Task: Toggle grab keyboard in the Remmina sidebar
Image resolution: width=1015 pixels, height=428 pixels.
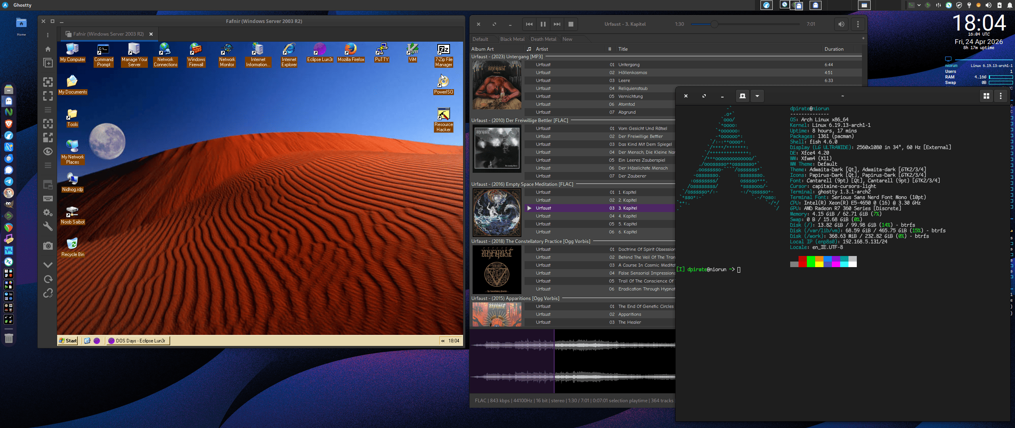Action: pyautogui.click(x=48, y=199)
